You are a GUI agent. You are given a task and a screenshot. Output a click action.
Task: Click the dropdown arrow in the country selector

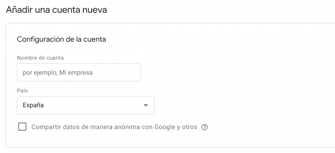pyautogui.click(x=146, y=105)
